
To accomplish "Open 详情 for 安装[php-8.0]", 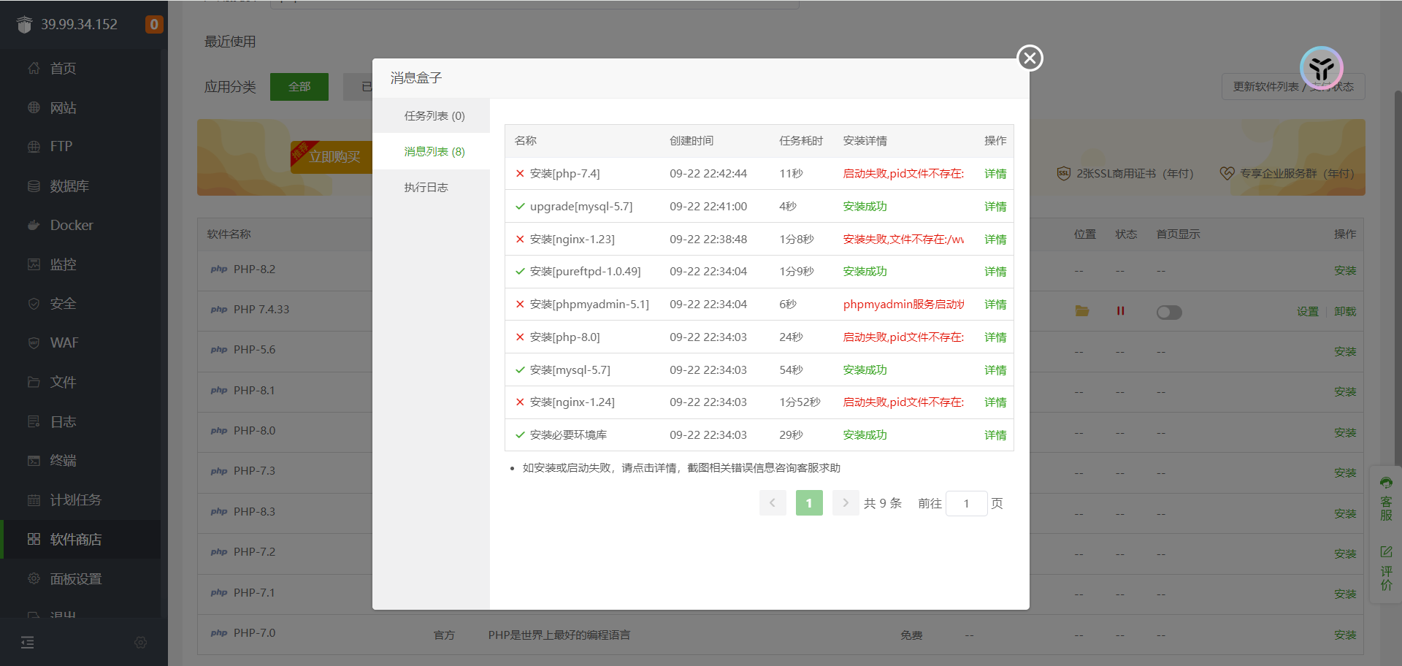I will 995,337.
